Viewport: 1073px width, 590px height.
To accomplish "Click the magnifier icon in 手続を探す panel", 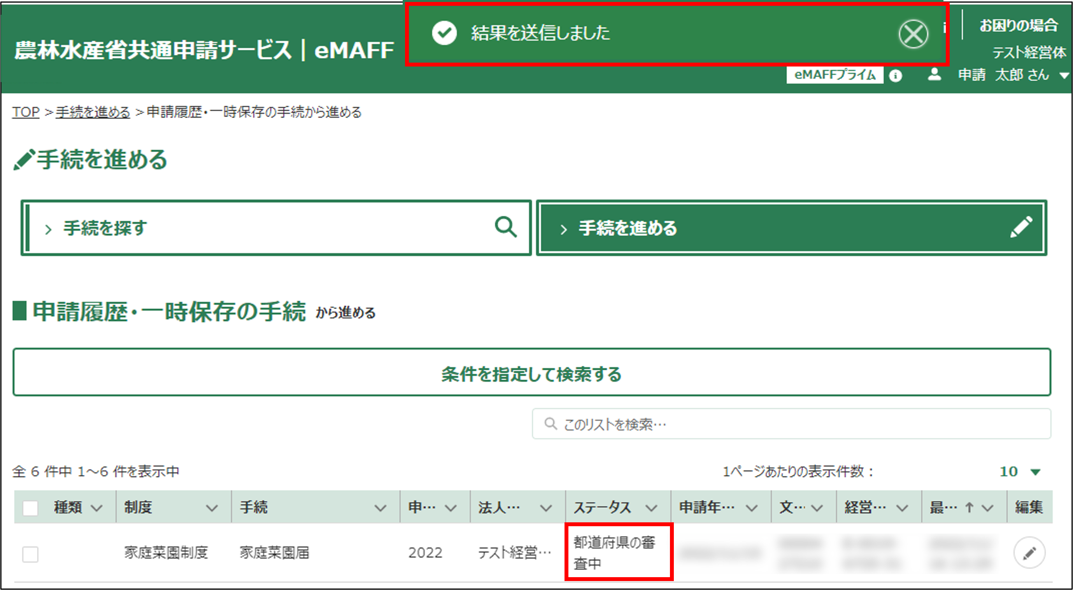I will point(506,228).
